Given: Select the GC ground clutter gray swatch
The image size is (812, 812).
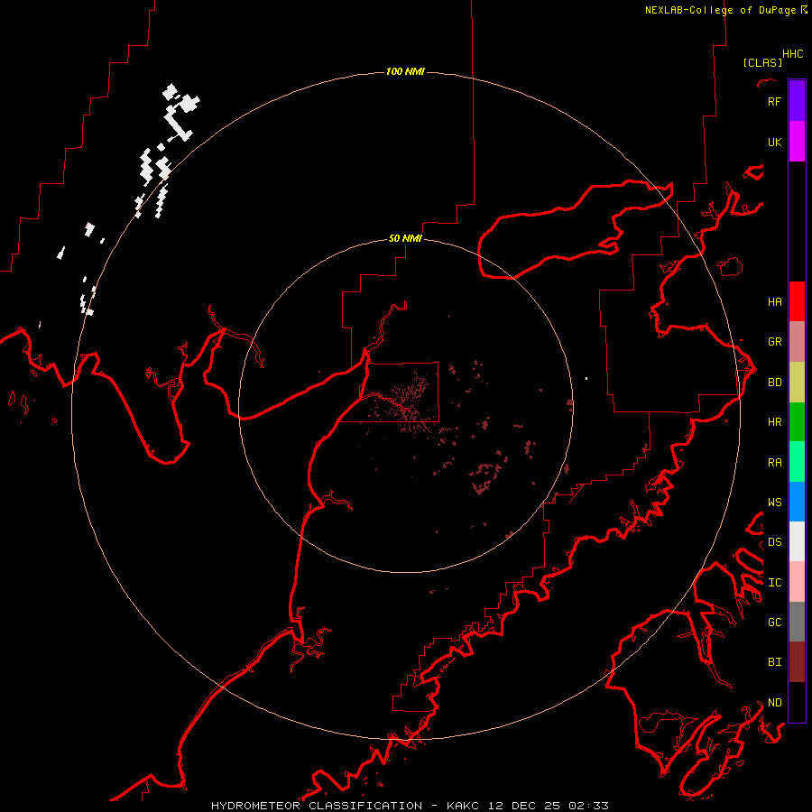Looking at the screenshot, I should pyautogui.click(x=797, y=622).
